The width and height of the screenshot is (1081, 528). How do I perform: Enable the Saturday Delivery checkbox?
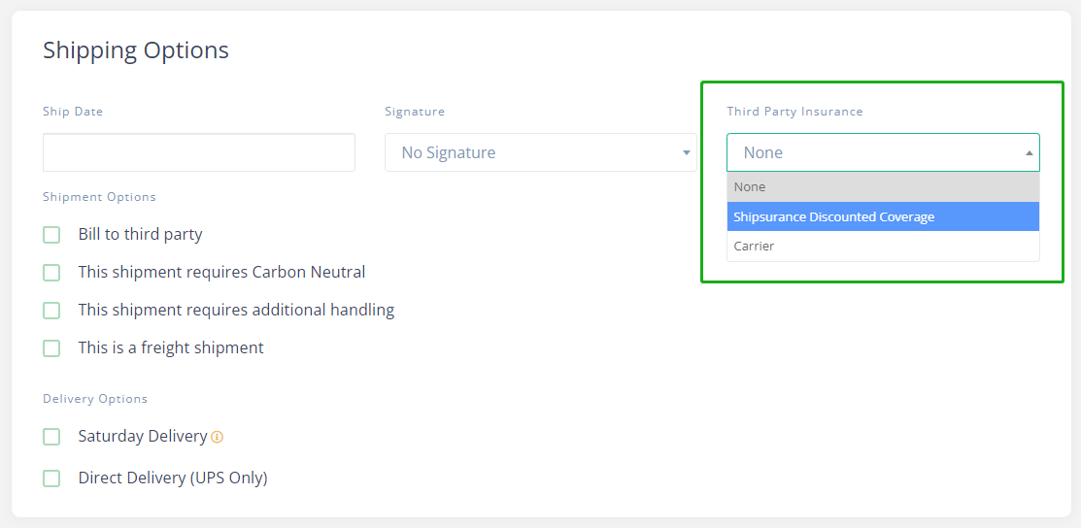(51, 437)
